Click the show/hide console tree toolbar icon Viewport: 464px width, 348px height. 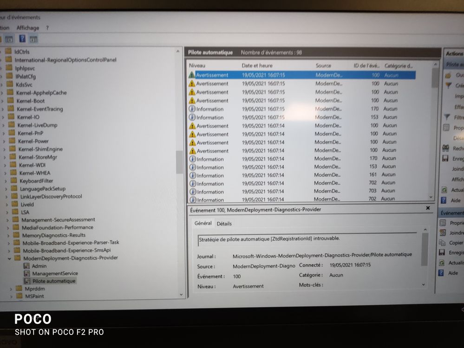[x=9, y=39]
